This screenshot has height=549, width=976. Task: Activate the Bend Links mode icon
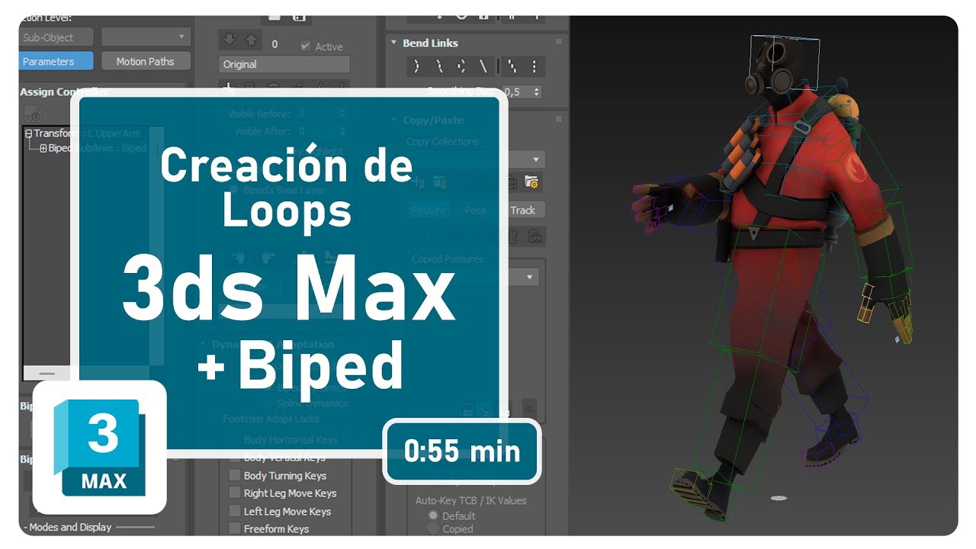pos(416,66)
